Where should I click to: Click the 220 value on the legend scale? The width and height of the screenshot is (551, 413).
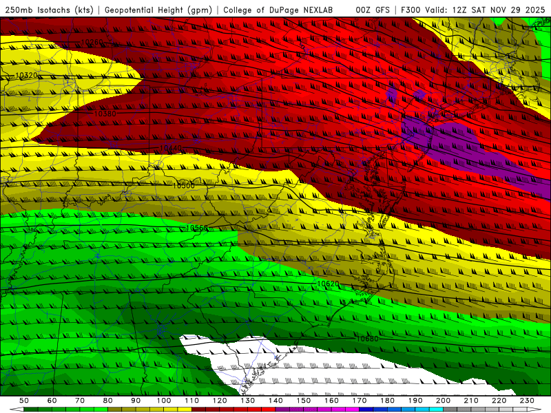tap(499, 401)
